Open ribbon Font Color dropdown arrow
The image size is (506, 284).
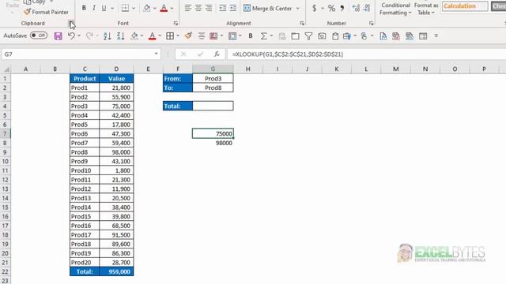(x=172, y=8)
